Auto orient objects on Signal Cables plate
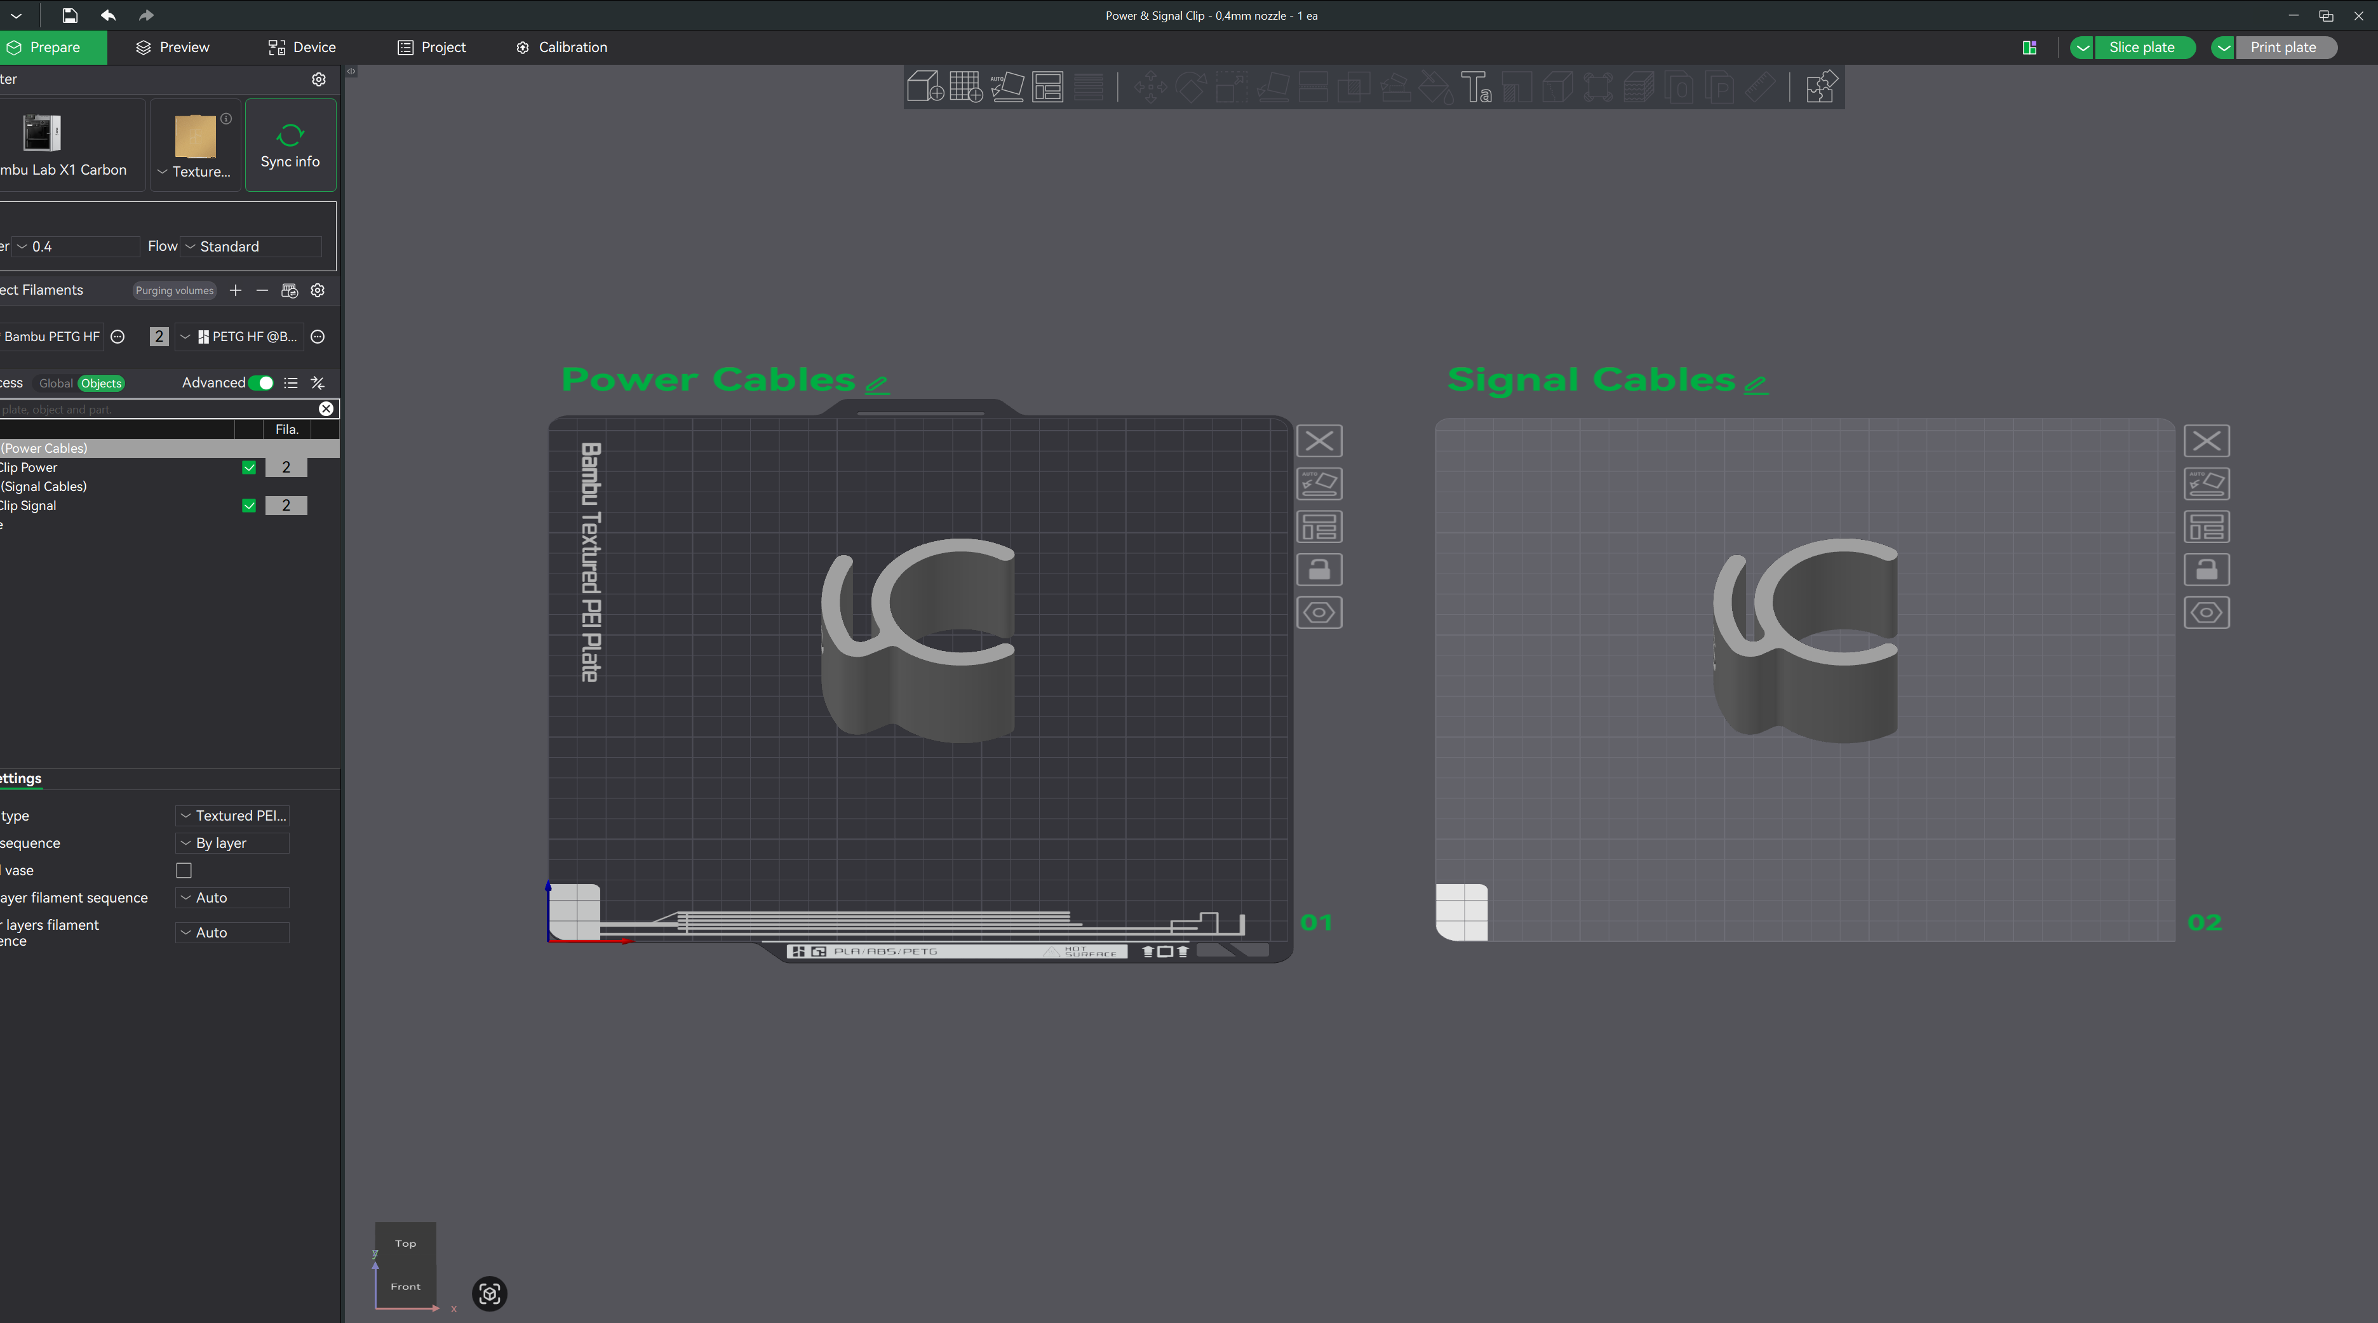The image size is (2378, 1323). coord(2207,484)
